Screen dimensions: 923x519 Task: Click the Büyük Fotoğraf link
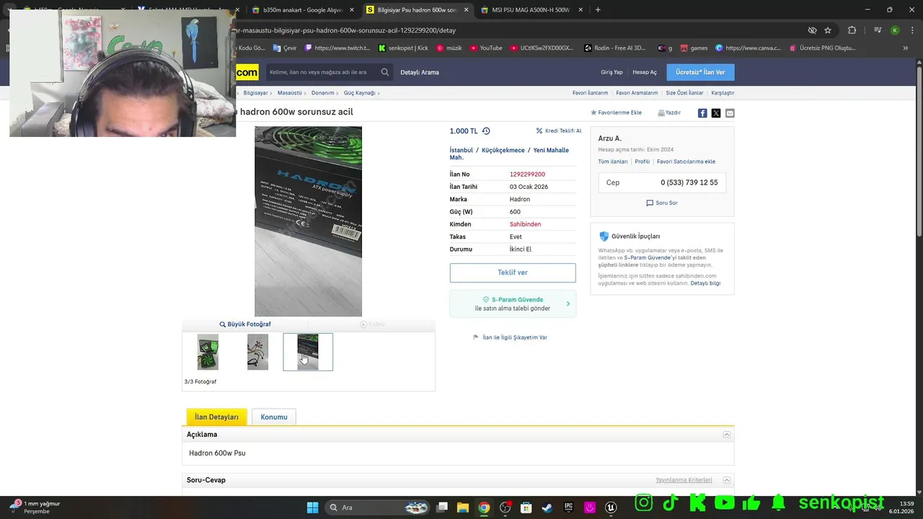(x=245, y=324)
